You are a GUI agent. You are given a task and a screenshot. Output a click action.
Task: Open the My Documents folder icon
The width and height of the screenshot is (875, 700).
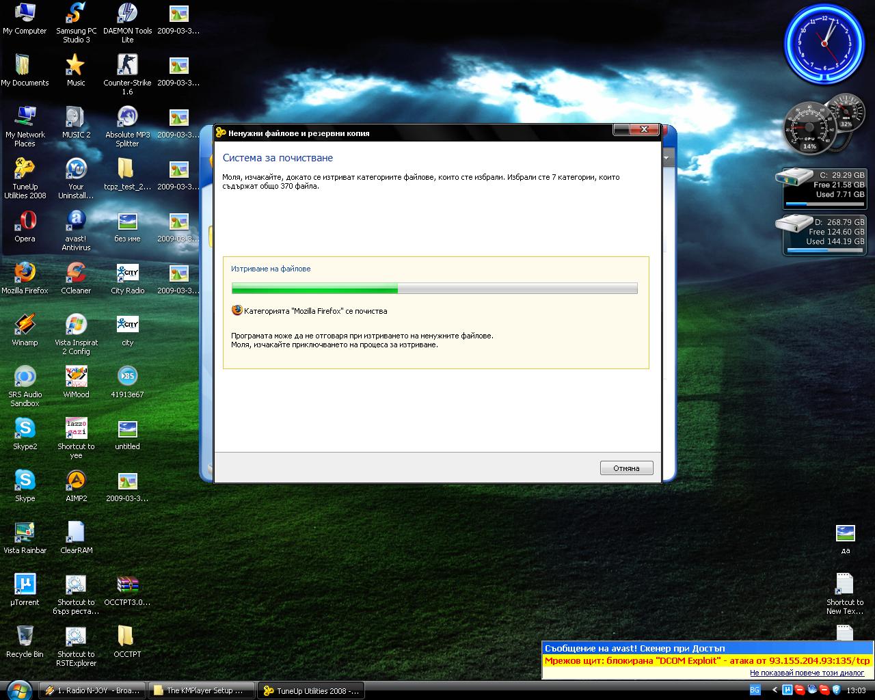(25, 71)
